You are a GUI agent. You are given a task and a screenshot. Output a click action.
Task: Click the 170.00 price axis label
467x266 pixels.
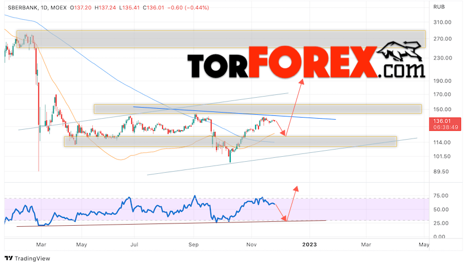tap(442, 94)
